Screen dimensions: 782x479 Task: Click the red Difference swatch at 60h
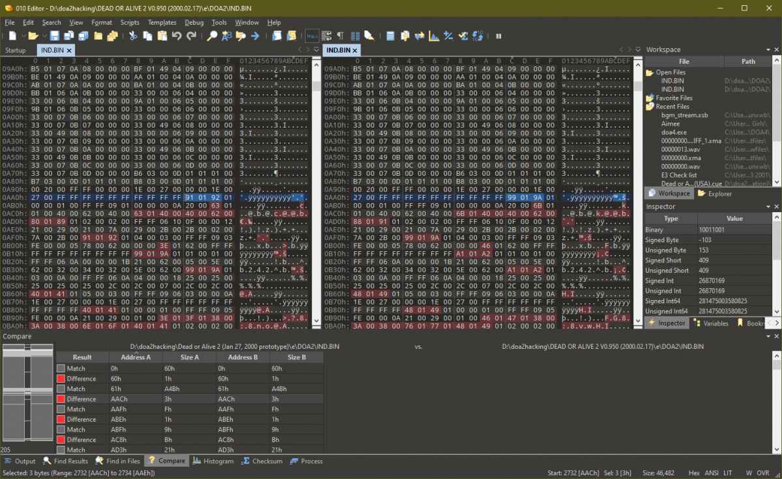61,379
